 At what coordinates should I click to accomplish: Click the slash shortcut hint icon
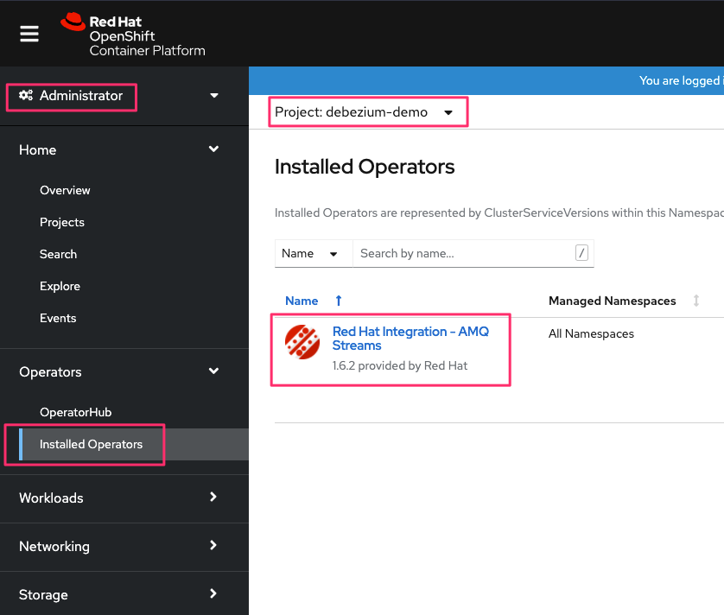[x=581, y=253]
